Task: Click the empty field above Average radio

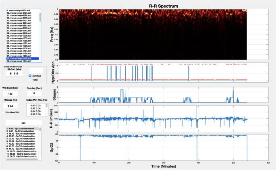Action: (x=36, y=71)
